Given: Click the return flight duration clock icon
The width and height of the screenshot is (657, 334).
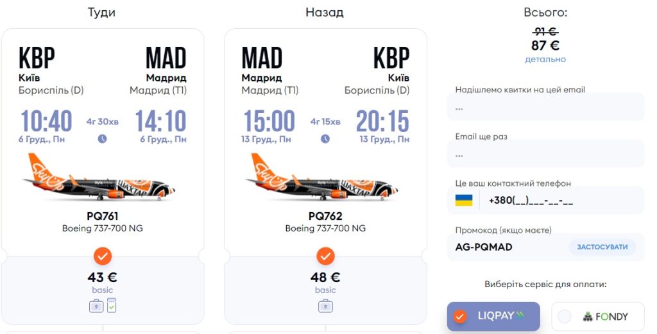Looking at the screenshot, I should tap(325, 138).
